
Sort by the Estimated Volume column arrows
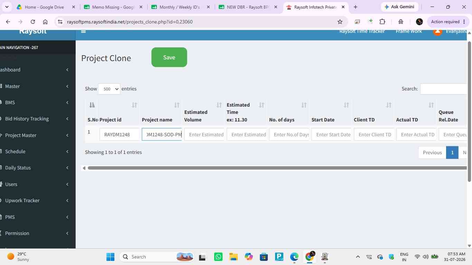click(219, 105)
